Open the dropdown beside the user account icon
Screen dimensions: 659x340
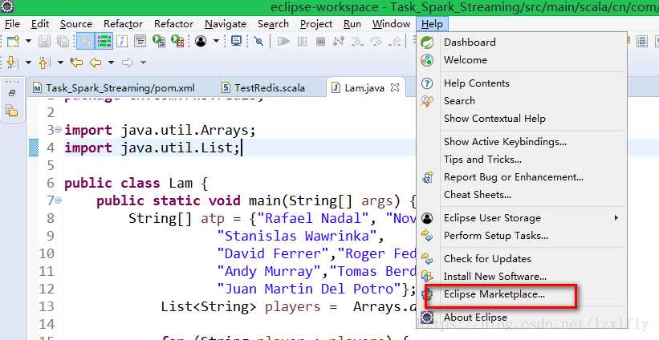point(216,41)
